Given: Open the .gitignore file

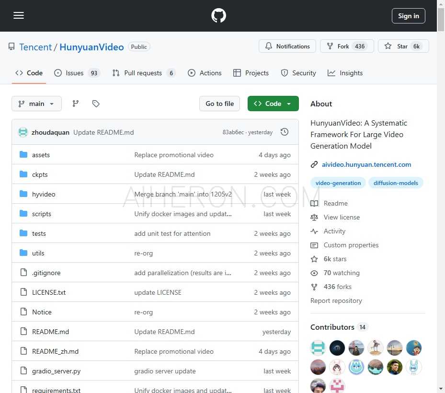Looking at the screenshot, I should pyautogui.click(x=46, y=273).
